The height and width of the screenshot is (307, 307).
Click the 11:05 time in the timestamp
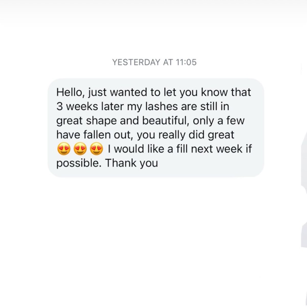click(x=186, y=62)
